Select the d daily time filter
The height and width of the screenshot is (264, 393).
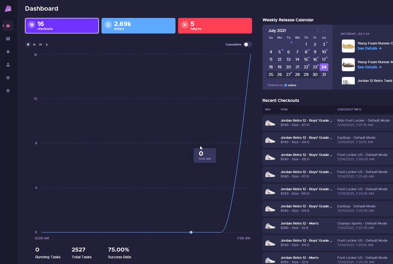pos(28,44)
